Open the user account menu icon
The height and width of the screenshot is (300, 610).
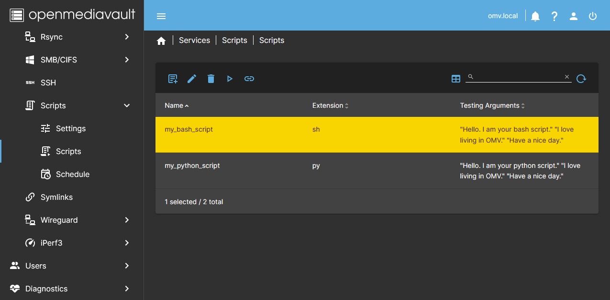(x=574, y=16)
